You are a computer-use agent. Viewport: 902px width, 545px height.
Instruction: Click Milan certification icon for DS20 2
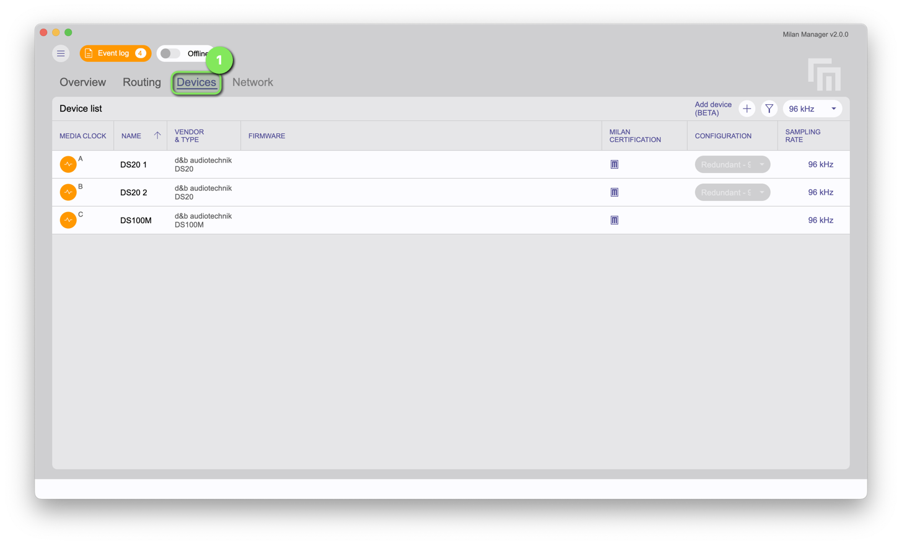click(614, 192)
